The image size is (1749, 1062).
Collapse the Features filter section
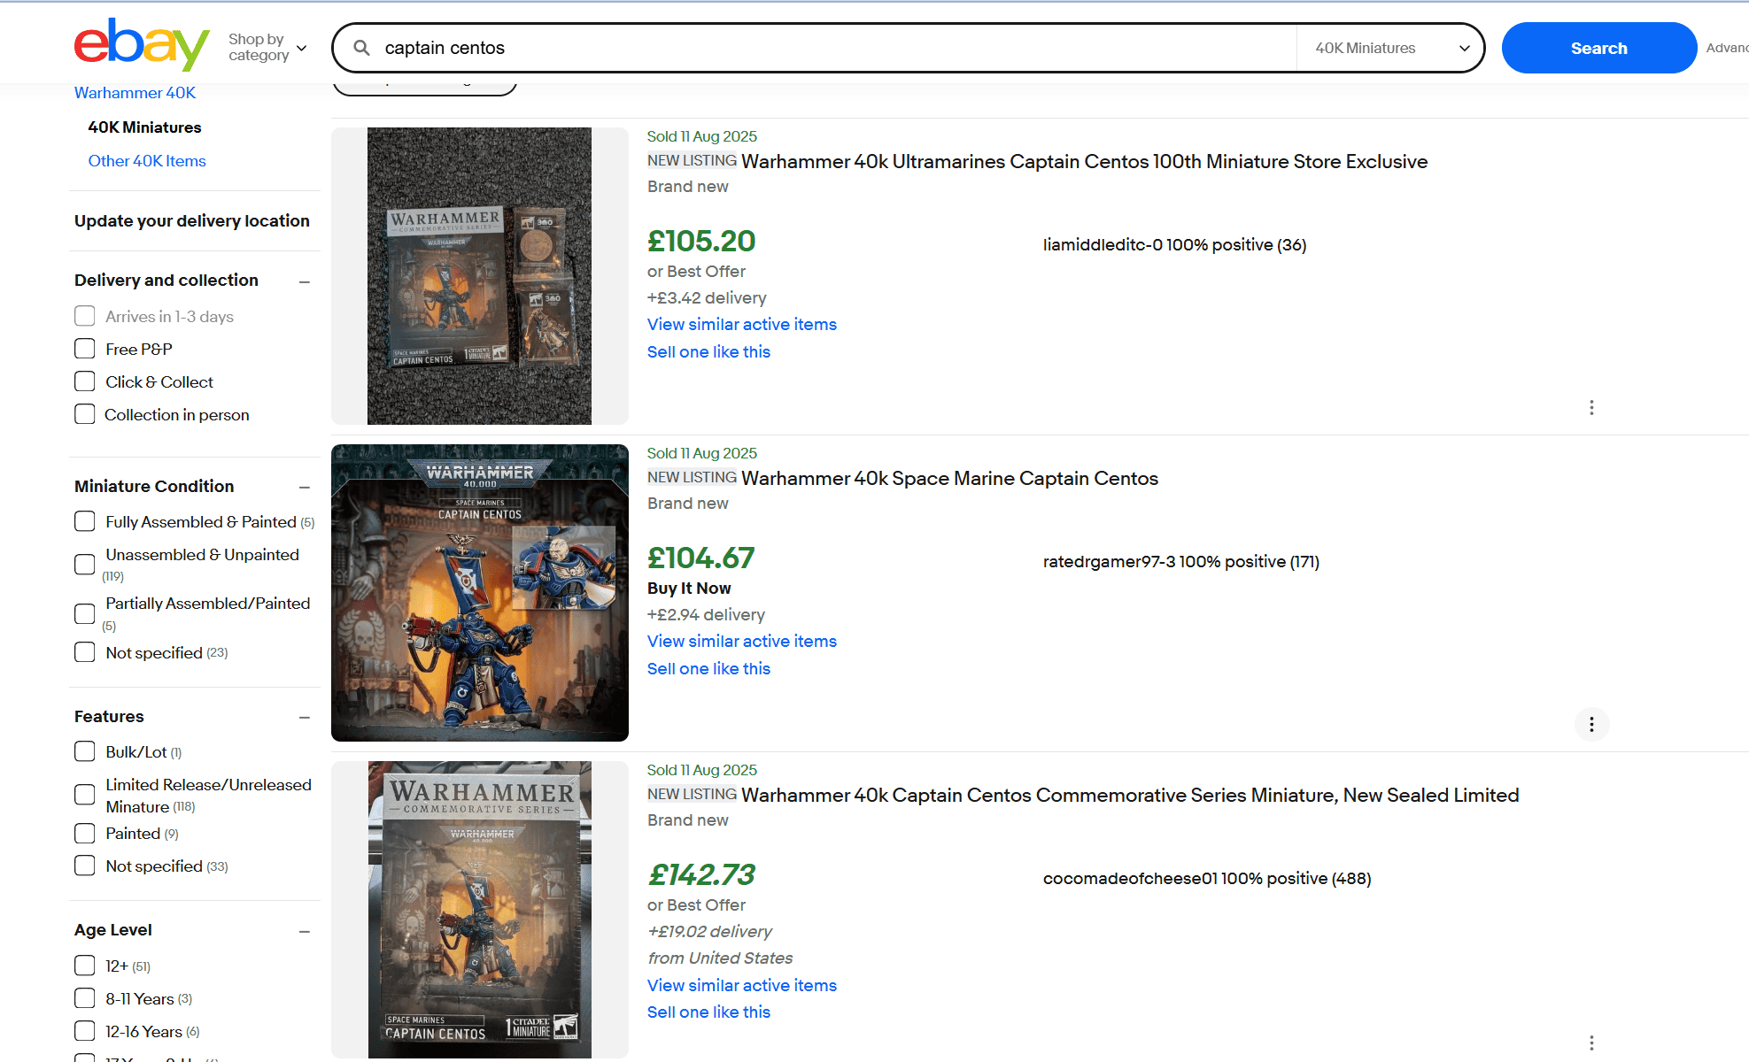click(x=305, y=718)
